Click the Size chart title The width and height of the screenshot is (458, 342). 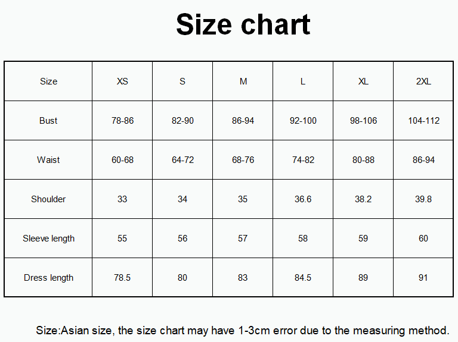pyautogui.click(x=243, y=25)
